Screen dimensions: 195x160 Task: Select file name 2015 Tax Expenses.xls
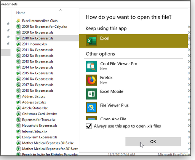click(x=38, y=73)
